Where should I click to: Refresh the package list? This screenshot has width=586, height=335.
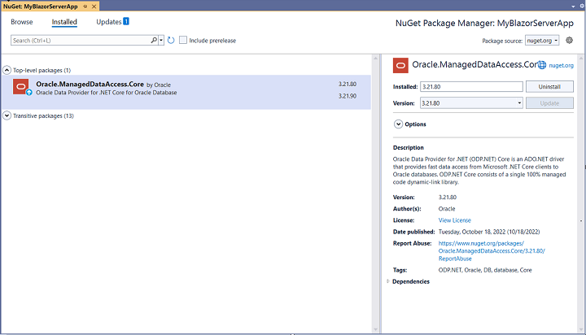(171, 40)
